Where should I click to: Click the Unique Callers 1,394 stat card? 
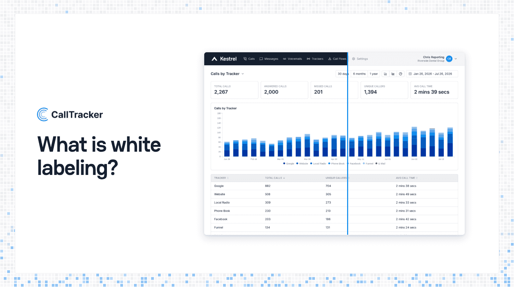point(384,90)
